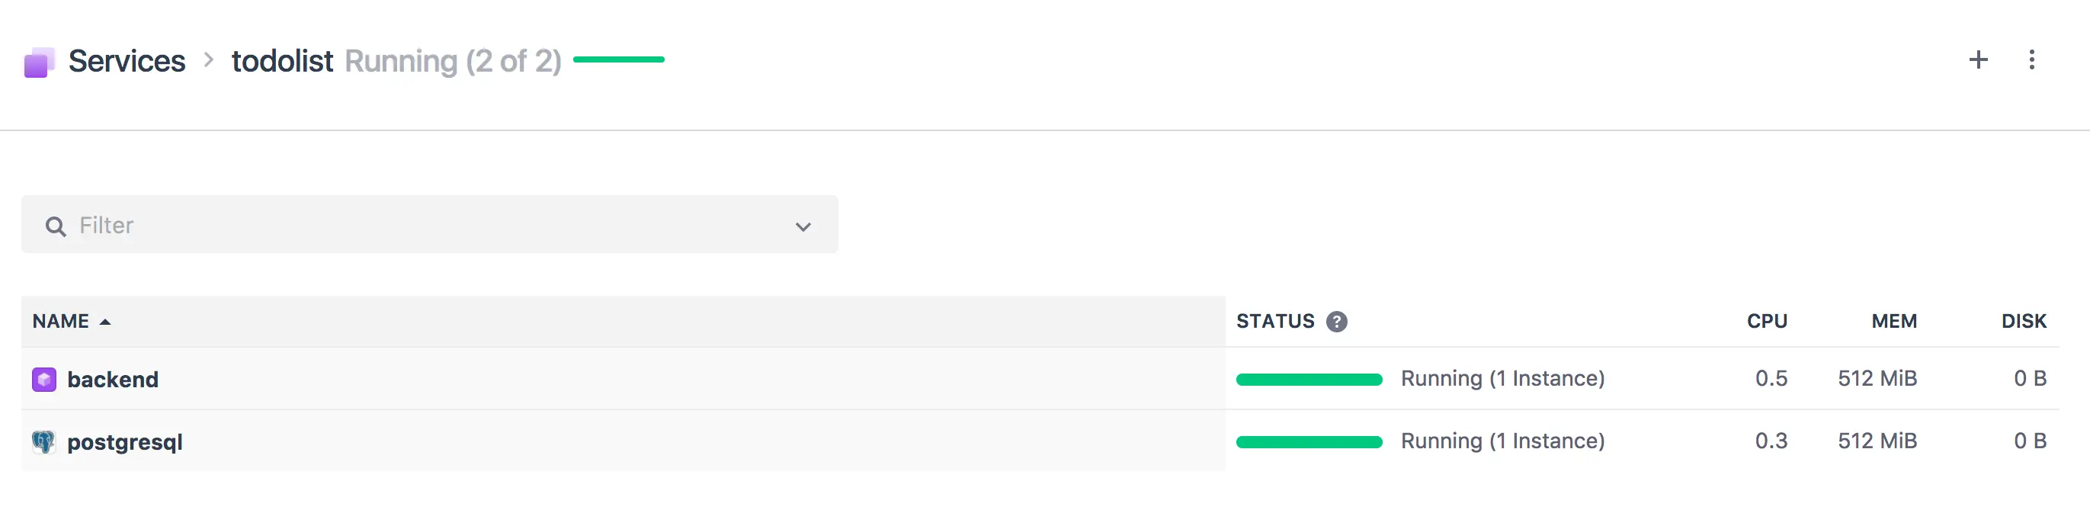Screen dimensions: 2090x526
Task: Open the three-dot more actions menu
Action: pos(2031,59)
